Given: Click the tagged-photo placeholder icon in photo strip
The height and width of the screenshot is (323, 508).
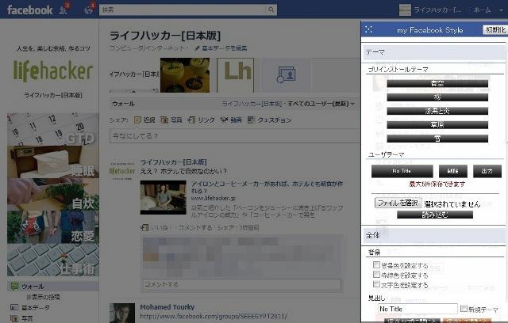Looking at the screenshot, I should click(x=286, y=75).
